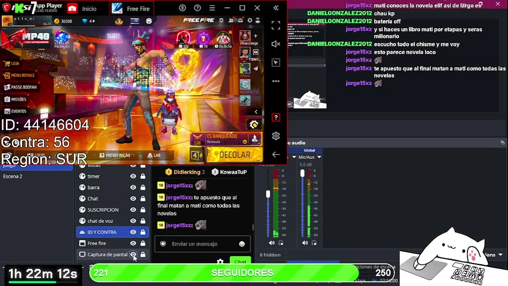The image size is (508, 286).
Task: Click the cursor lock icon in App Player sidebar
Action: coord(276,62)
